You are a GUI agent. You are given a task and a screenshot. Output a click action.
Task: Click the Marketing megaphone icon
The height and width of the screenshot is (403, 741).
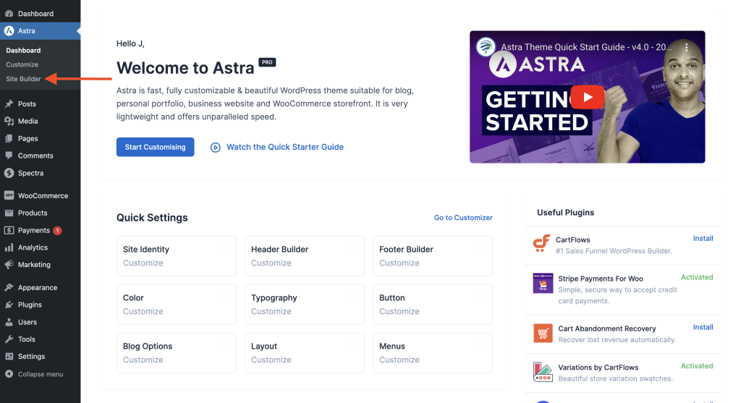(9, 265)
